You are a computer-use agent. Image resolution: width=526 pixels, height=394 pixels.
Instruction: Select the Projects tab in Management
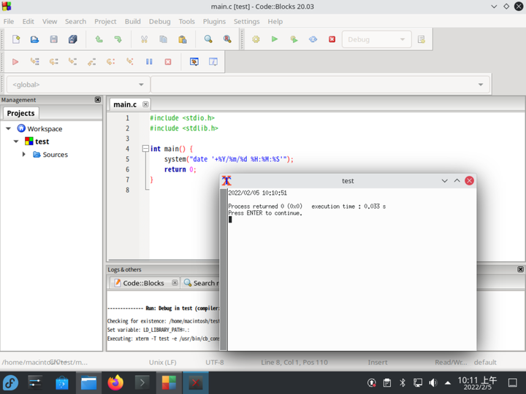click(20, 113)
